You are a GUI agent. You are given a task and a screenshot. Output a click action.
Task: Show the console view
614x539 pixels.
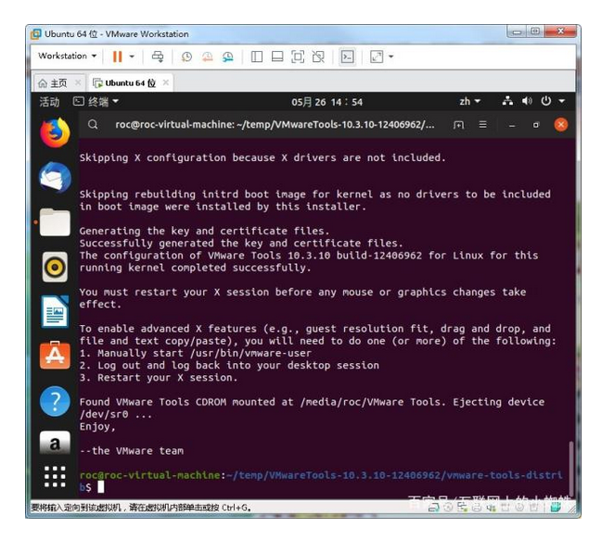pos(347,57)
